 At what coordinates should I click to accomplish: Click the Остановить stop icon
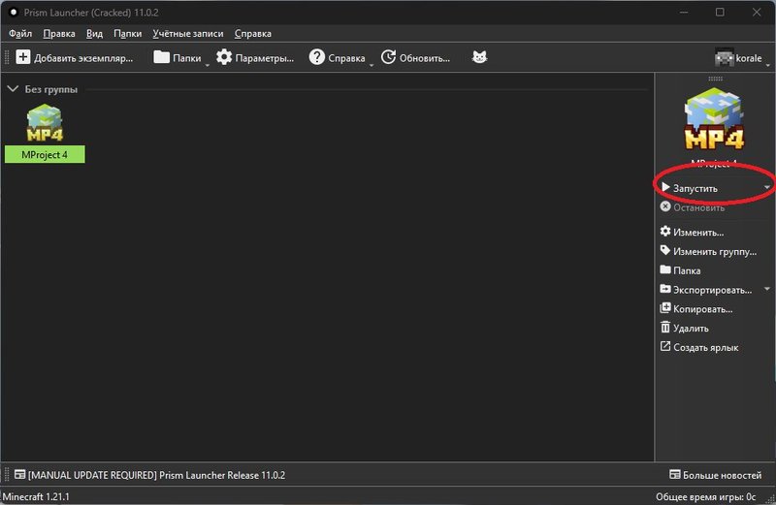click(x=665, y=206)
